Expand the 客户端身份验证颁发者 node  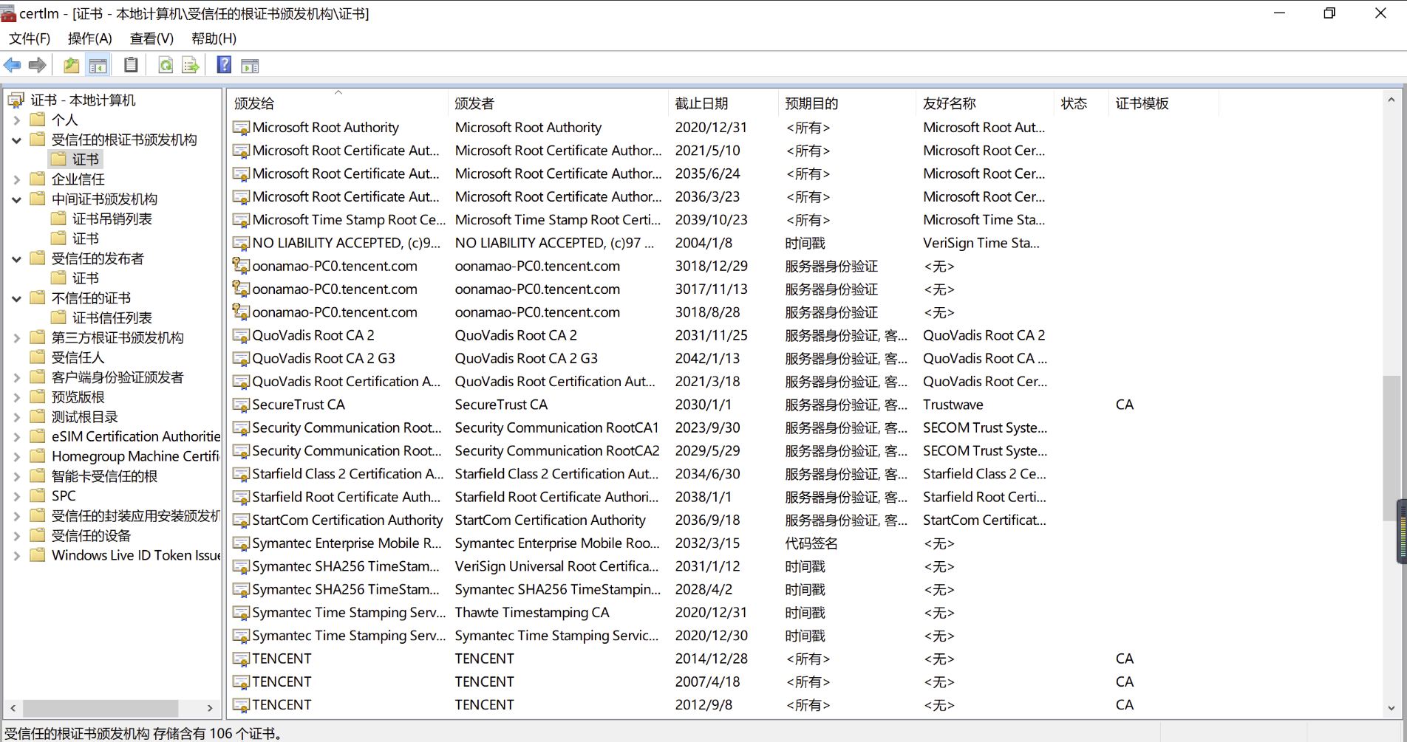coord(17,377)
